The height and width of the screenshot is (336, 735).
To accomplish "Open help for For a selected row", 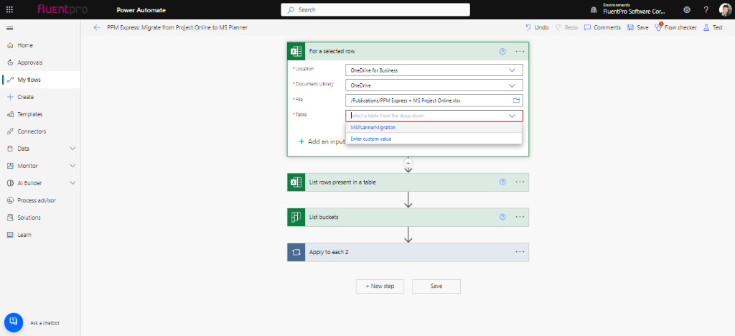I will coord(502,52).
